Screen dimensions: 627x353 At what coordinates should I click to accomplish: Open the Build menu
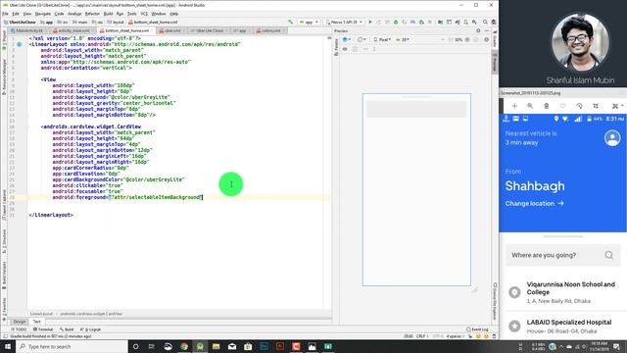pos(108,14)
